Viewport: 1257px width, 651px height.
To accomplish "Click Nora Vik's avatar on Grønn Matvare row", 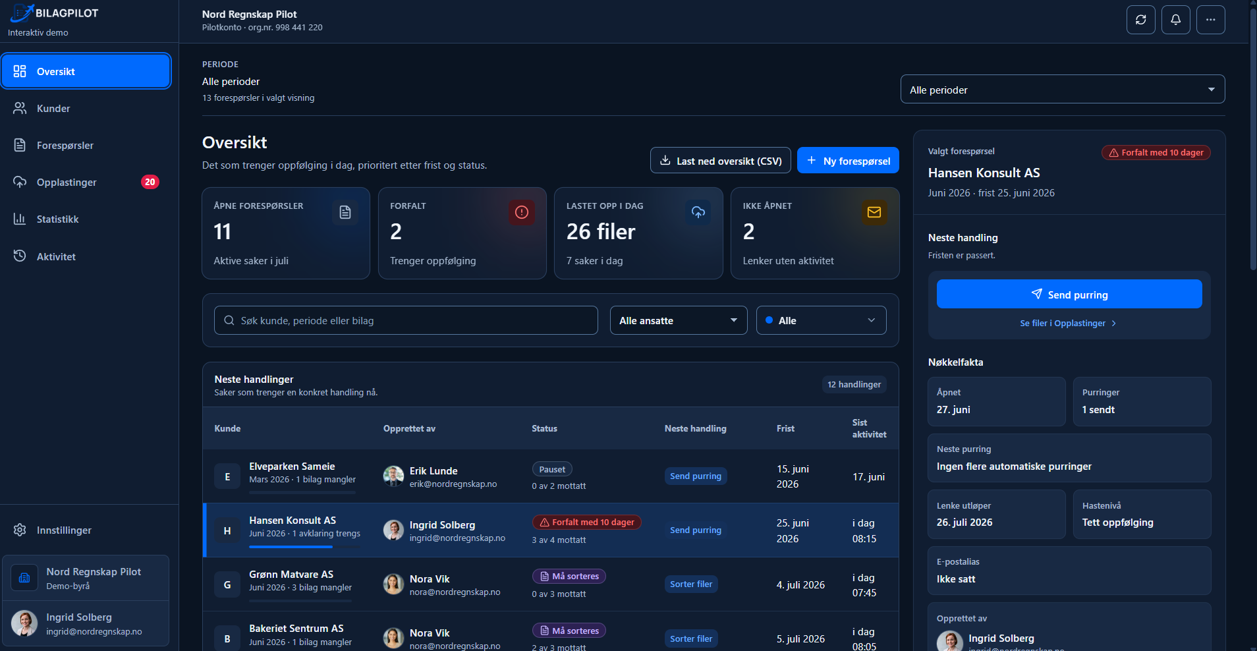I will (x=393, y=584).
